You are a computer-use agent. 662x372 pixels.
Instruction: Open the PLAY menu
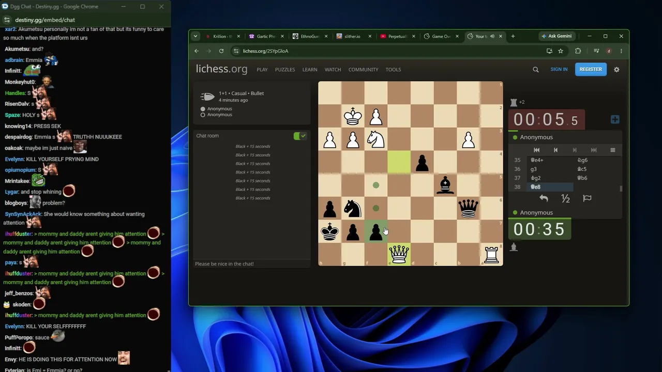coord(262,69)
